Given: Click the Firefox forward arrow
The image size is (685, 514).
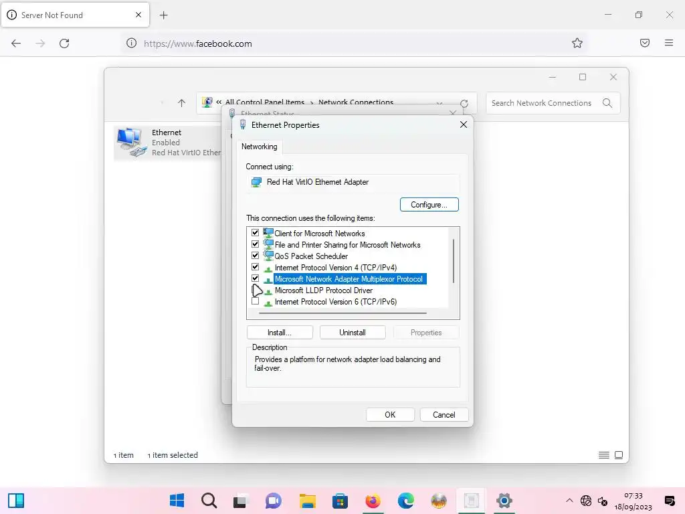Looking at the screenshot, I should pyautogui.click(x=40, y=44).
